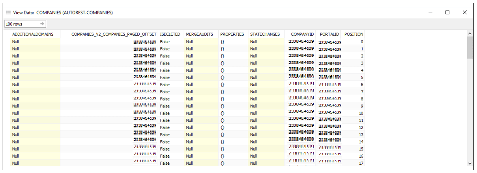
Task: Click the COMPANYID column header
Action: coord(302,34)
